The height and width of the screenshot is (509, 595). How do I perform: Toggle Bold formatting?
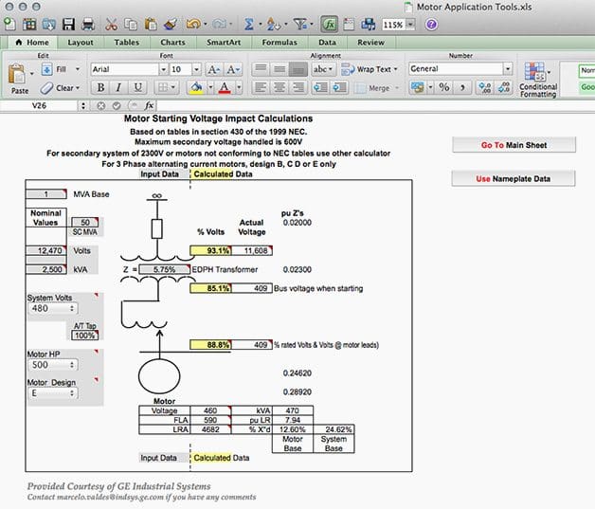(99, 87)
